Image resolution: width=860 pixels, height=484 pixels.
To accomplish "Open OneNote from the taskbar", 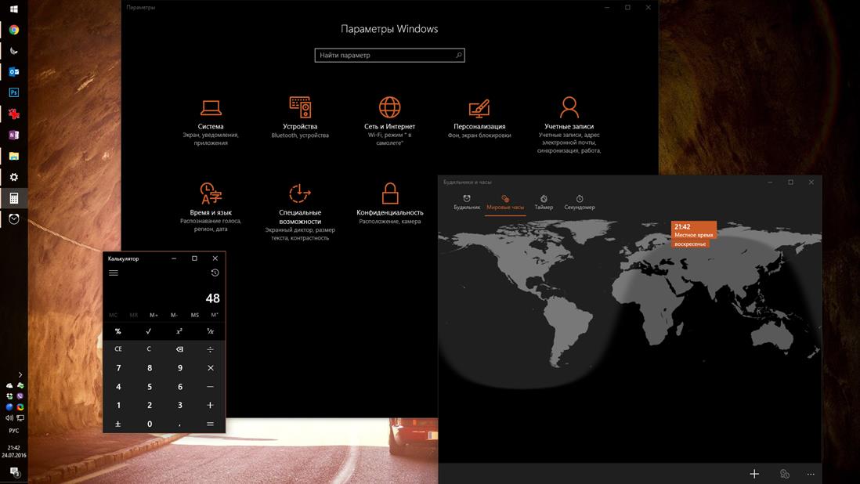I will [14, 135].
